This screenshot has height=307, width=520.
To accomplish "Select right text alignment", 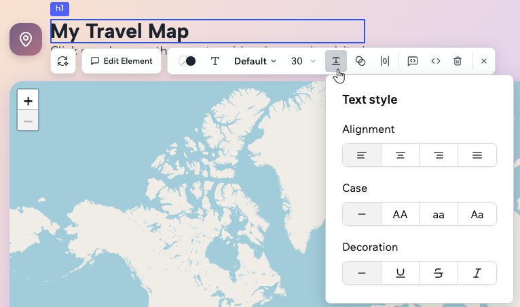I will 439,155.
